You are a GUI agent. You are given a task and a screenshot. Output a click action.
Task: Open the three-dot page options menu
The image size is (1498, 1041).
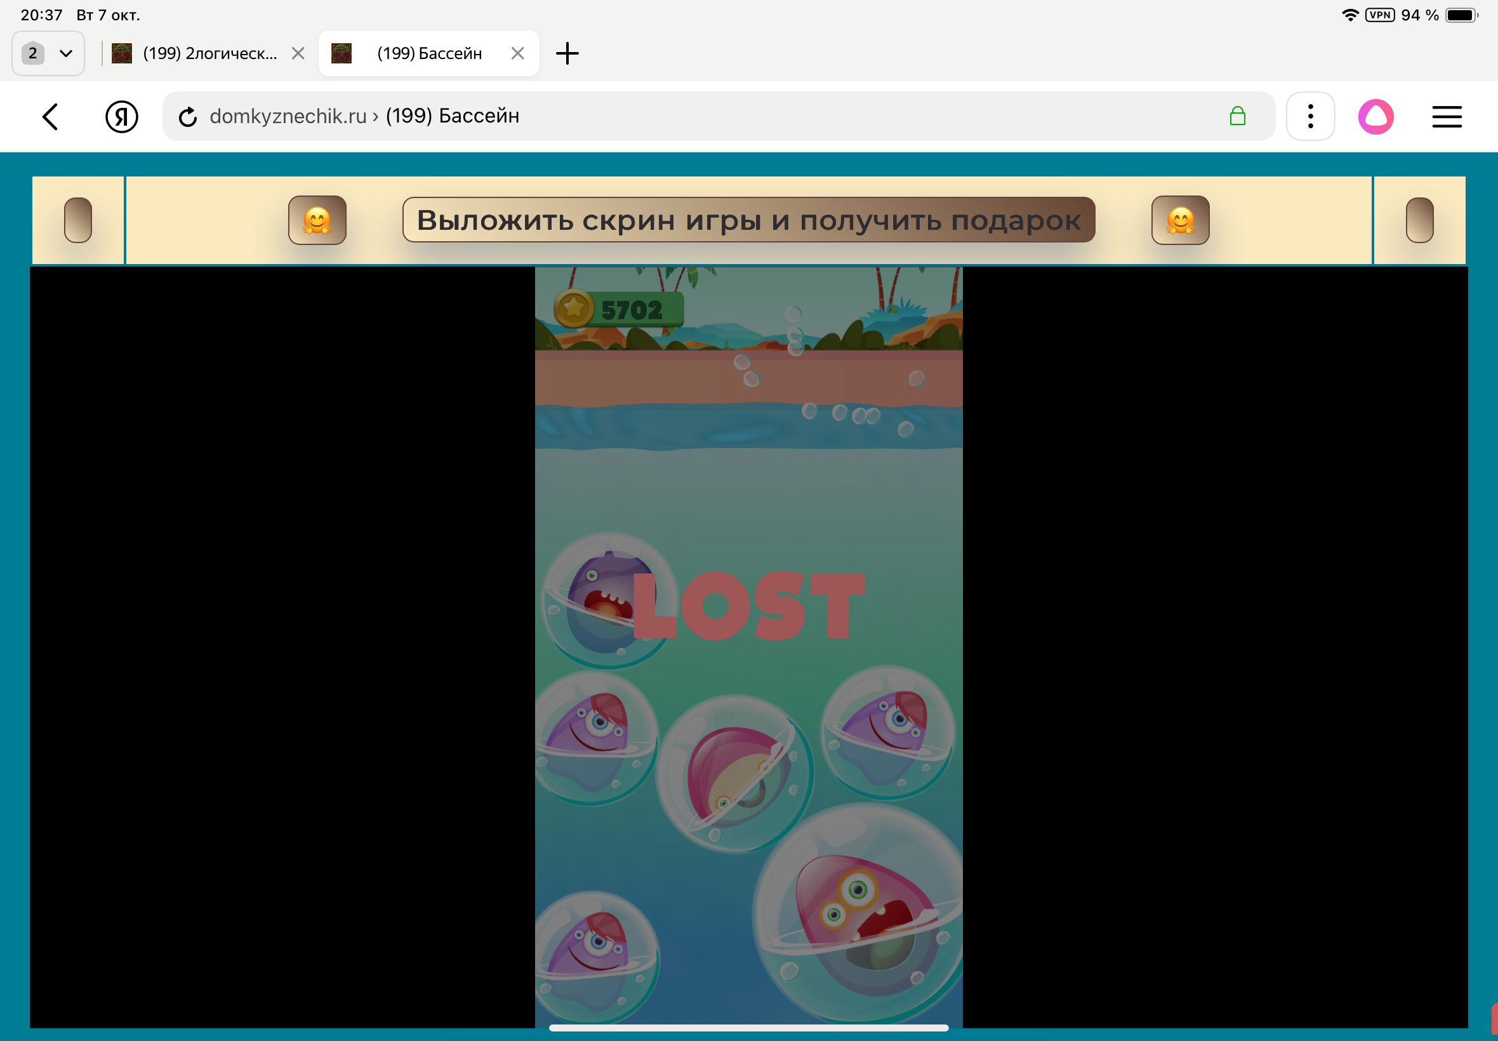pyautogui.click(x=1310, y=117)
